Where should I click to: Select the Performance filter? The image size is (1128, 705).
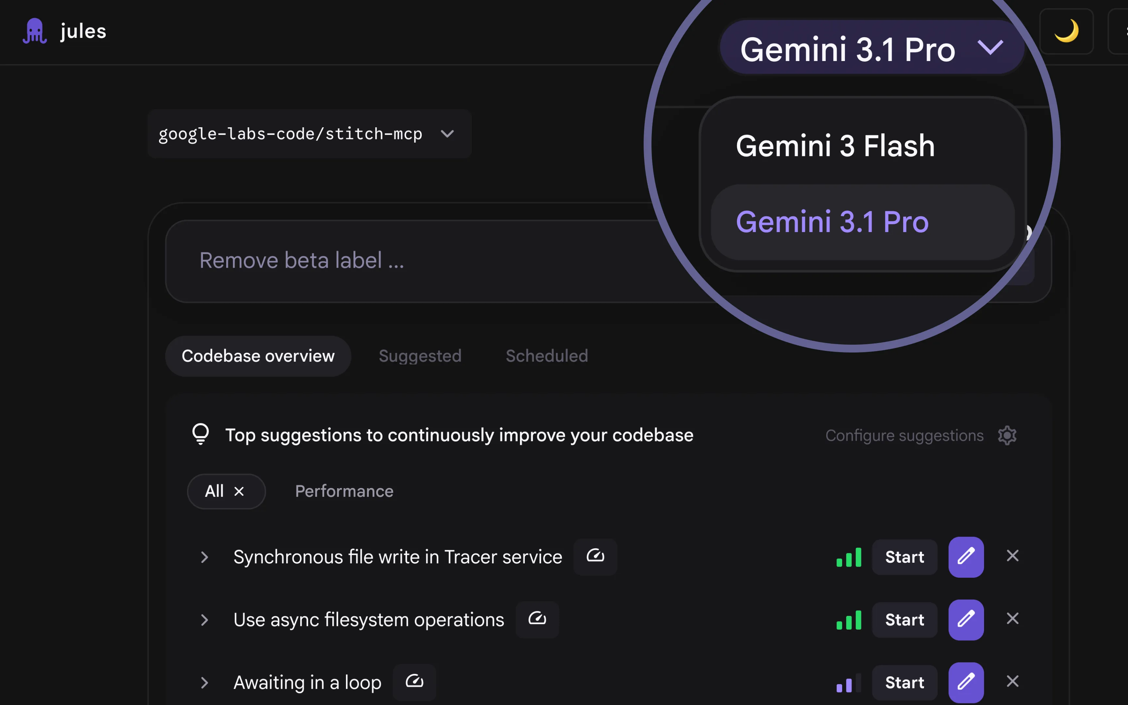click(344, 491)
